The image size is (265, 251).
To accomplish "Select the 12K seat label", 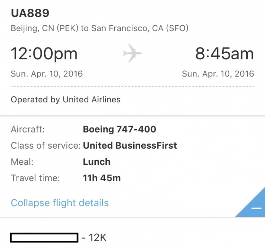I will (98, 238).
